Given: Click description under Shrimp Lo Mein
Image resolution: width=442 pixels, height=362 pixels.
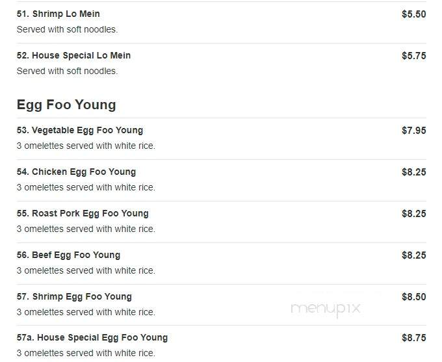Looking at the screenshot, I should point(67,29).
